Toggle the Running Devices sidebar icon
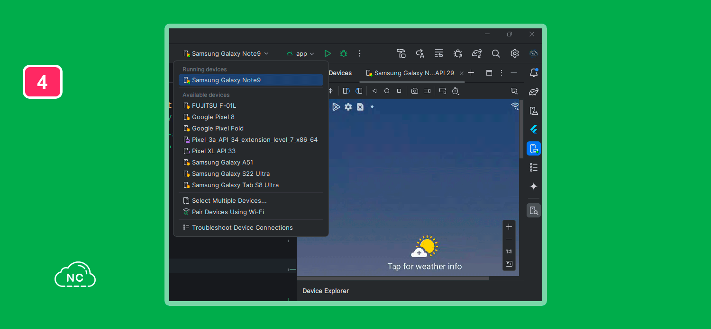711x329 pixels. click(534, 148)
